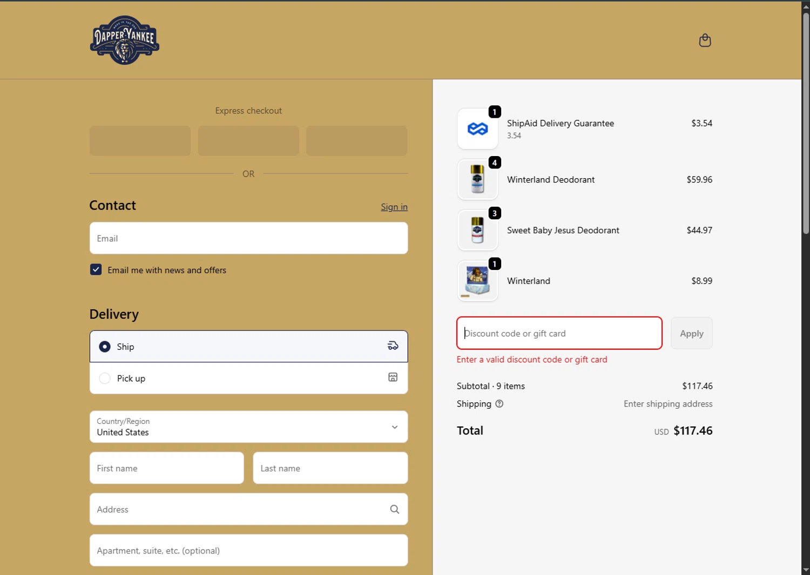The image size is (810, 575).
Task: Uncheck Email me with news and offers
Action: coord(96,269)
